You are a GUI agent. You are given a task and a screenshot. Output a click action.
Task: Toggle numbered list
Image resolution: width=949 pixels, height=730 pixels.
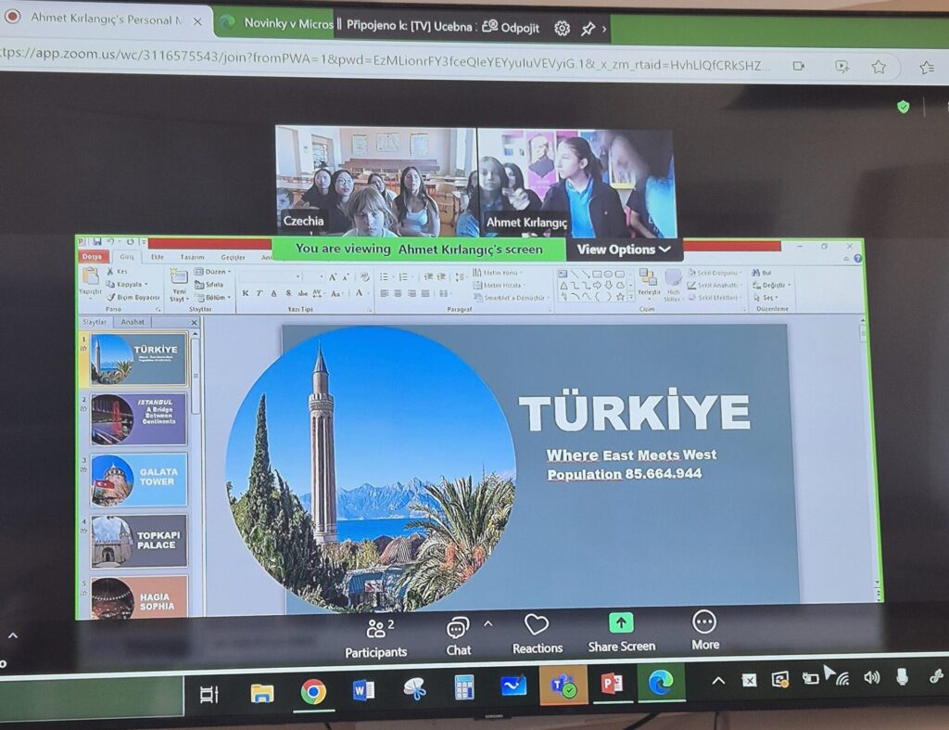coord(405,276)
